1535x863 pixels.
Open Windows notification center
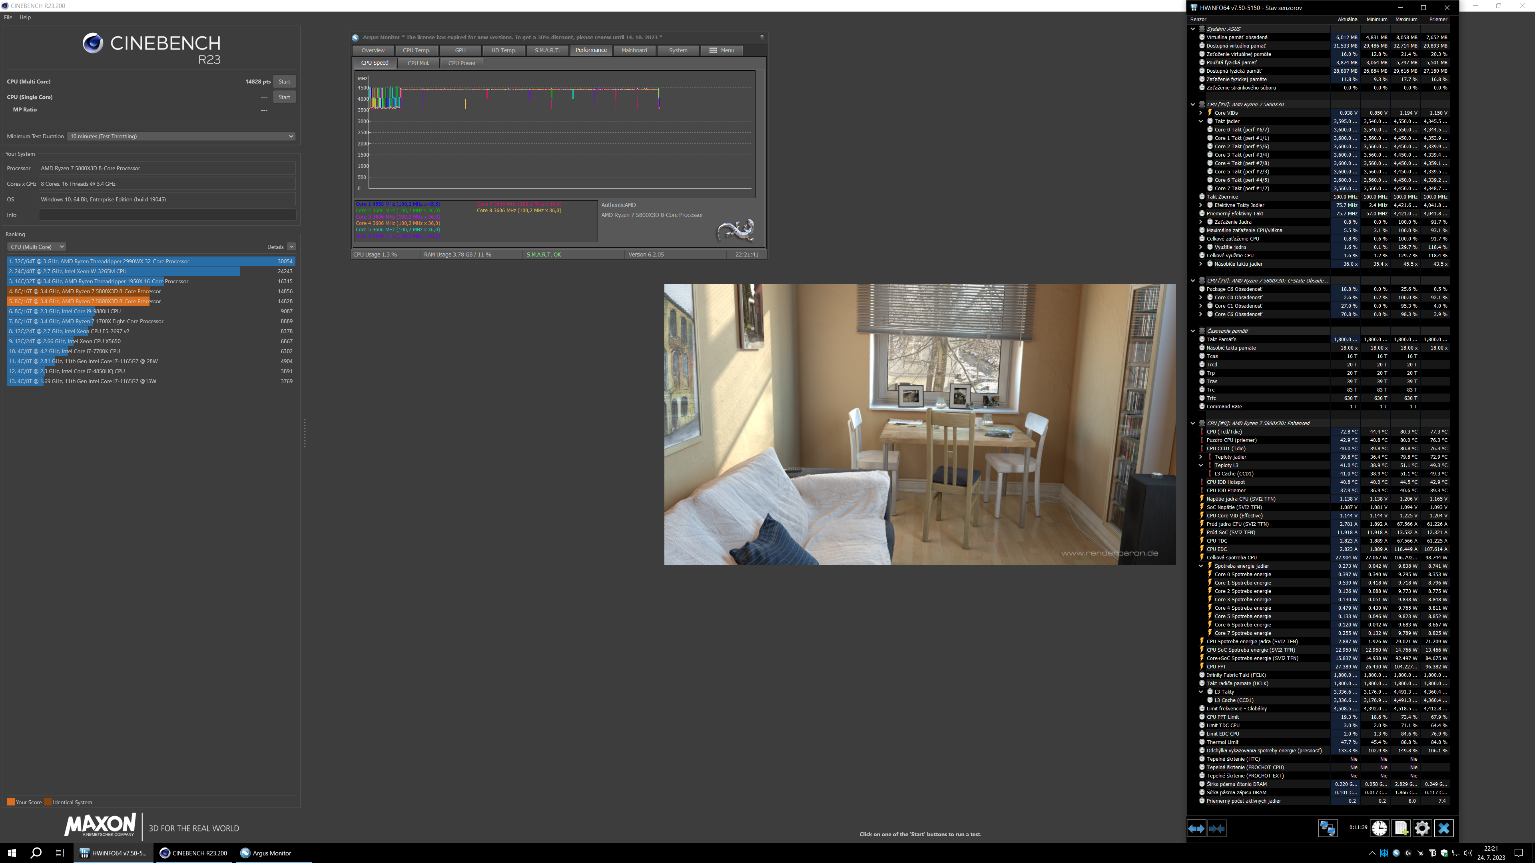coord(1519,853)
